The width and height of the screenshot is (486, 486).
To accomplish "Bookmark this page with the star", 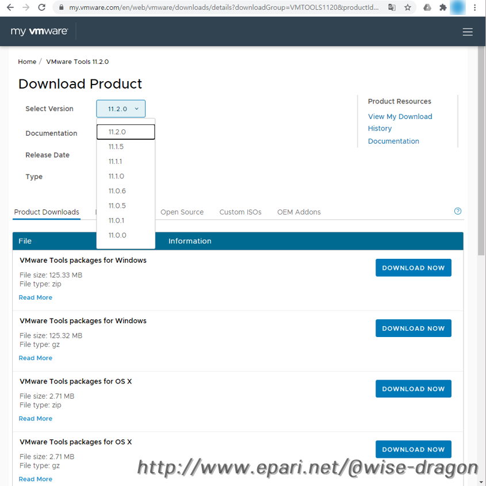I will tap(408, 7).
